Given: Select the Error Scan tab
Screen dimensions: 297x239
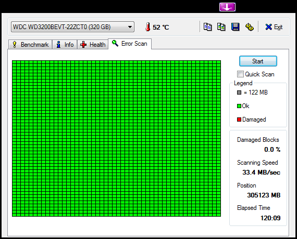Looking at the screenshot, I should tap(130, 44).
